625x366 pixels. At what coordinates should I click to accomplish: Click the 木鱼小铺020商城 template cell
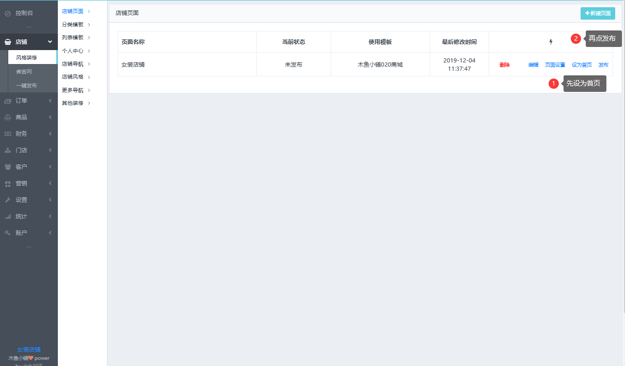(x=380, y=65)
